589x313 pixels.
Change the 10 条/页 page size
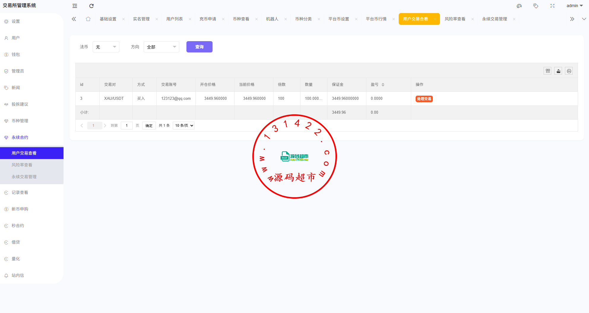(184, 126)
